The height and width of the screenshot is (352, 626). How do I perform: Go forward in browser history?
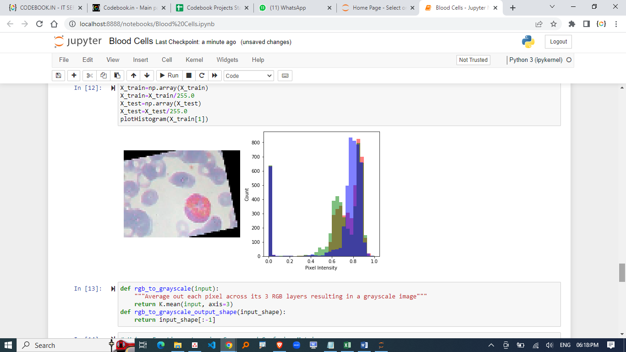[25, 24]
